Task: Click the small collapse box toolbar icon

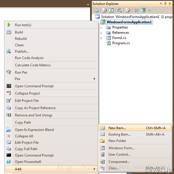Action: [x=150, y=11]
